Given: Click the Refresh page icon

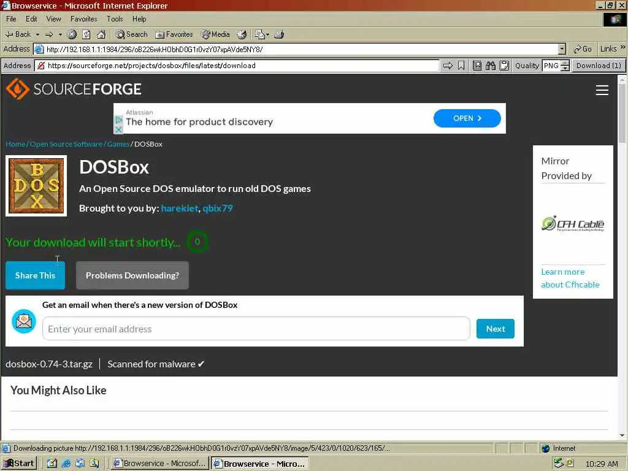Looking at the screenshot, I should tap(86, 34).
